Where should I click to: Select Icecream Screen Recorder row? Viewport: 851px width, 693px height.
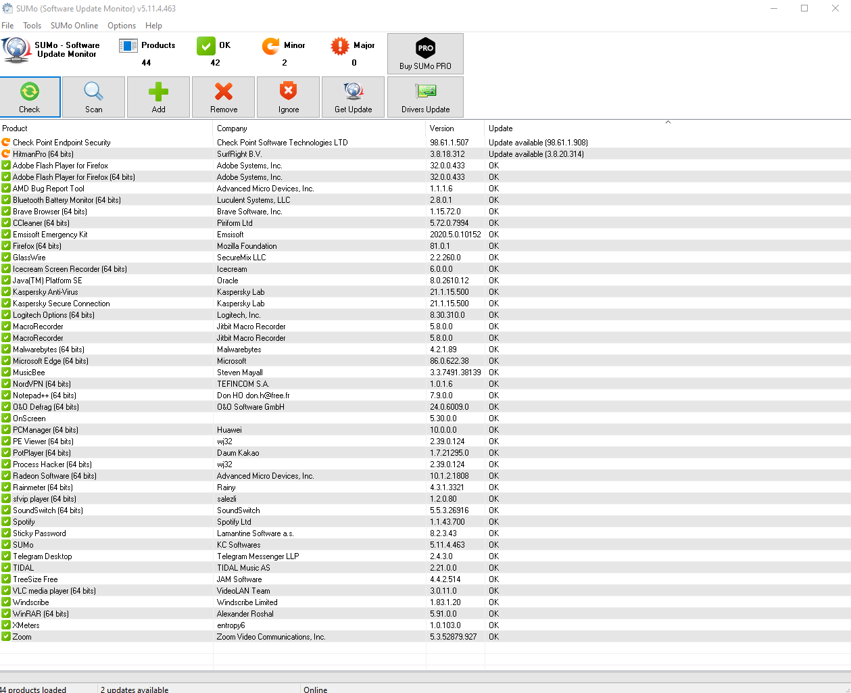(x=425, y=269)
